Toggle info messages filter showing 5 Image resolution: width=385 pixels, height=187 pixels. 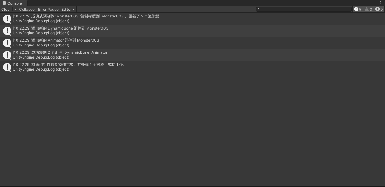click(x=358, y=10)
